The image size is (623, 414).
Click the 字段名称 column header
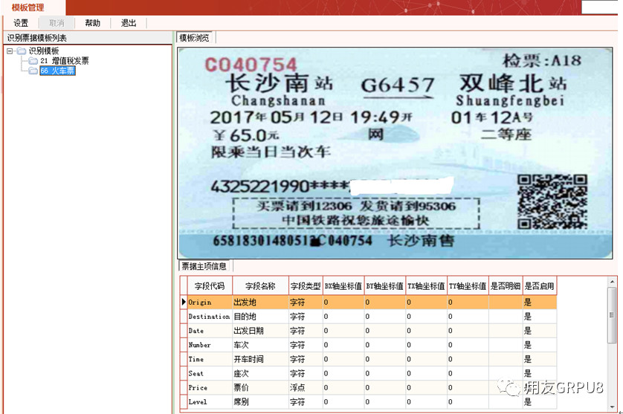click(260, 286)
